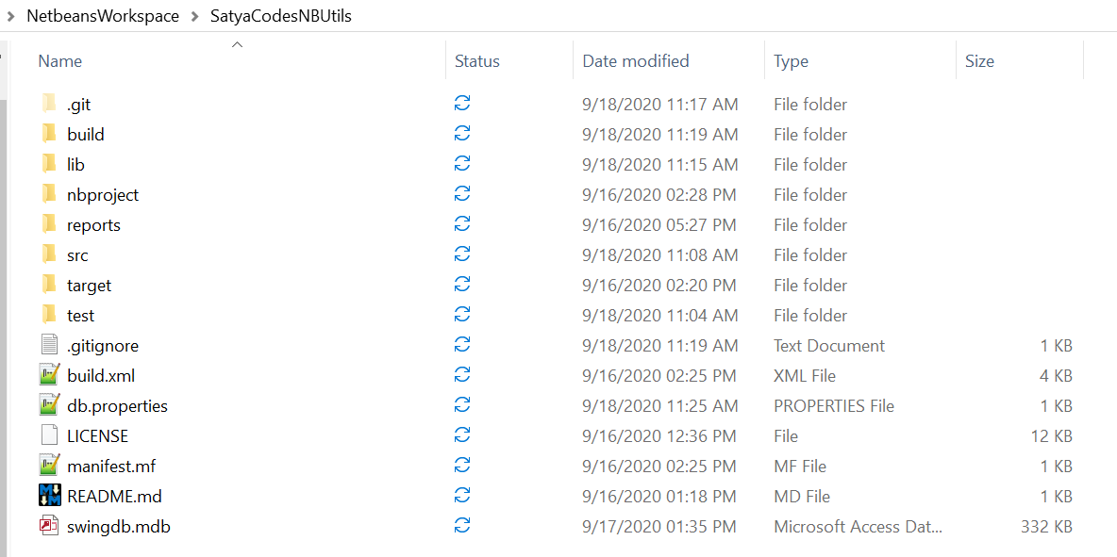Sort files by Type column header

point(791,61)
